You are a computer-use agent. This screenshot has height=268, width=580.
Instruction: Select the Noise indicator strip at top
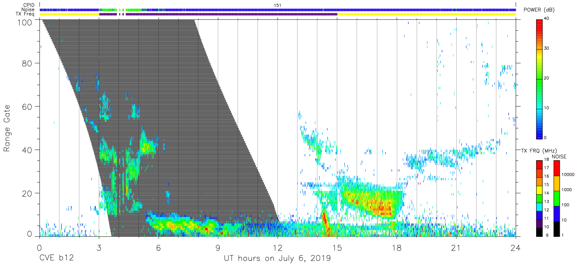point(278,9)
